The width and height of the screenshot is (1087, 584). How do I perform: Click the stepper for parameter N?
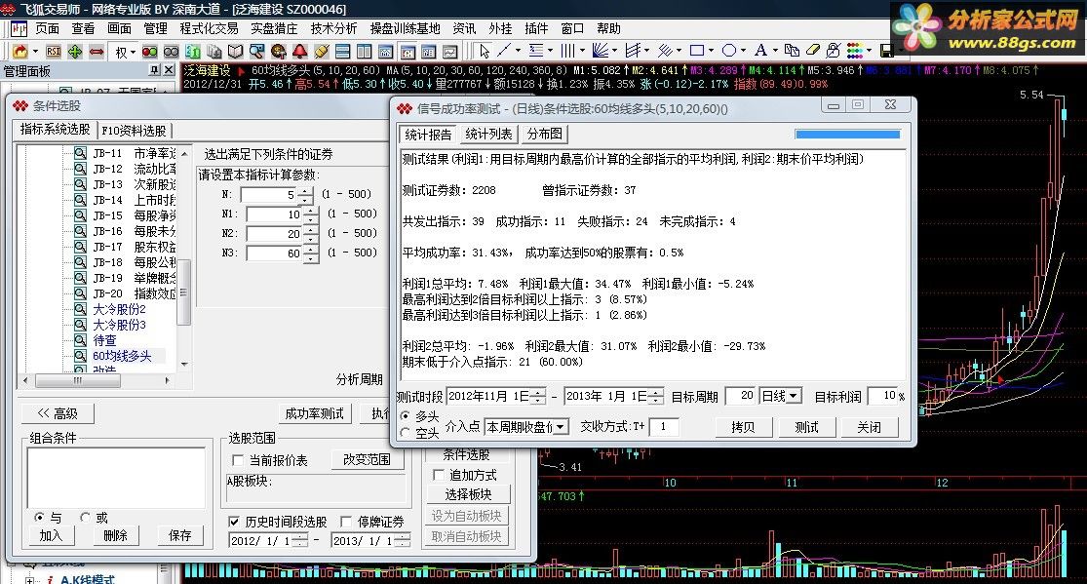(x=305, y=195)
